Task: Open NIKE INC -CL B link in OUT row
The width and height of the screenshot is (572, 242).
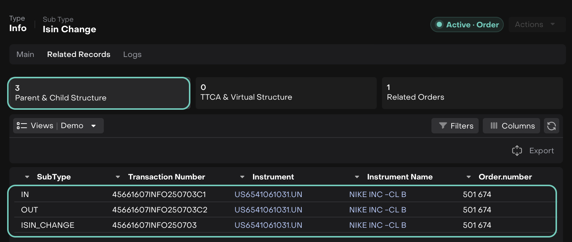Action: point(377,210)
